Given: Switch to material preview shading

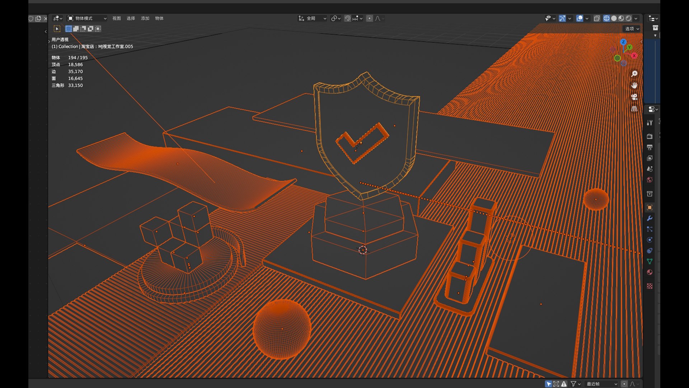Looking at the screenshot, I should 621,18.
